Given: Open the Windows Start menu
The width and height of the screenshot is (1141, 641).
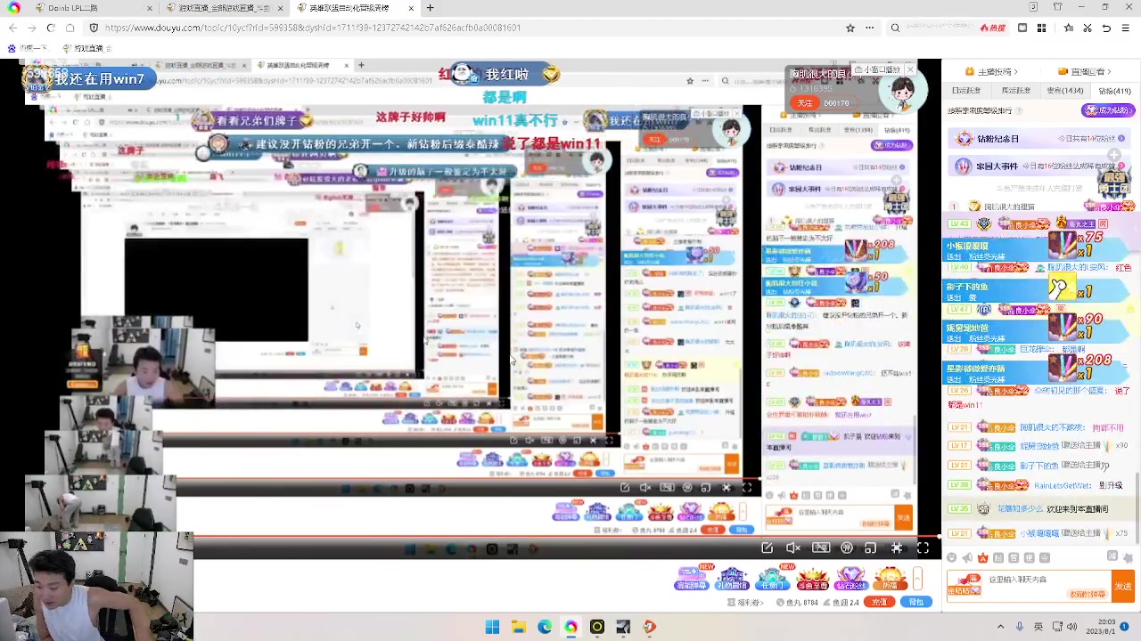Looking at the screenshot, I should pyautogui.click(x=492, y=627).
